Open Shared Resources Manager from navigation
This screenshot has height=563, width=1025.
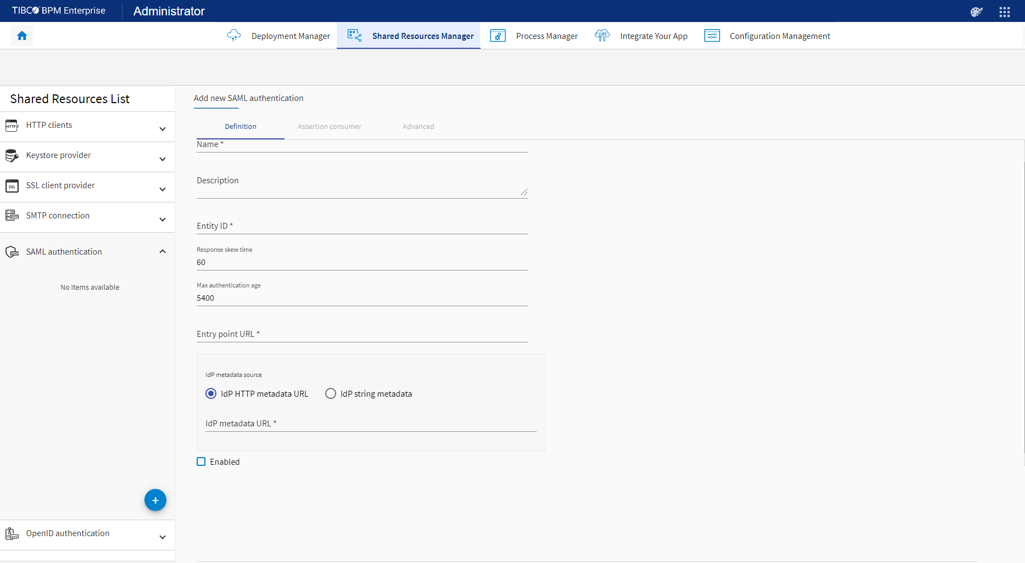pos(409,36)
